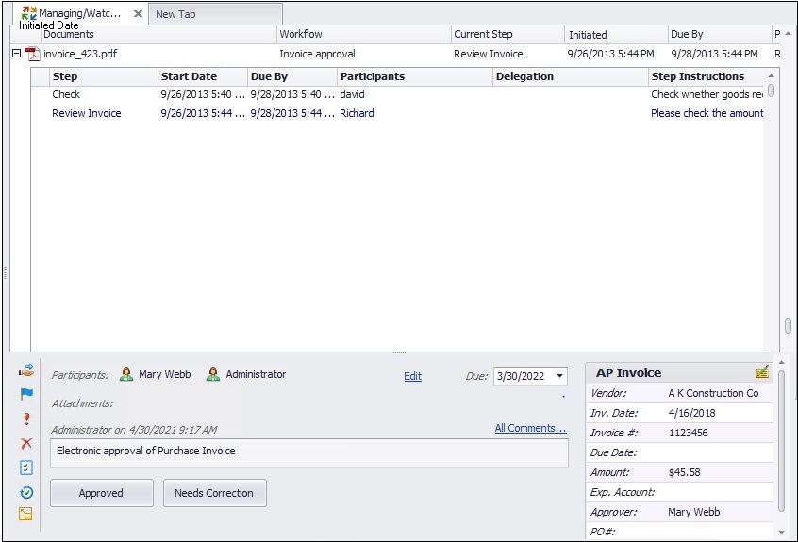The width and height of the screenshot is (798, 542).
Task: Click the steps sub-grid scrollbar thumb
Action: 771,90
